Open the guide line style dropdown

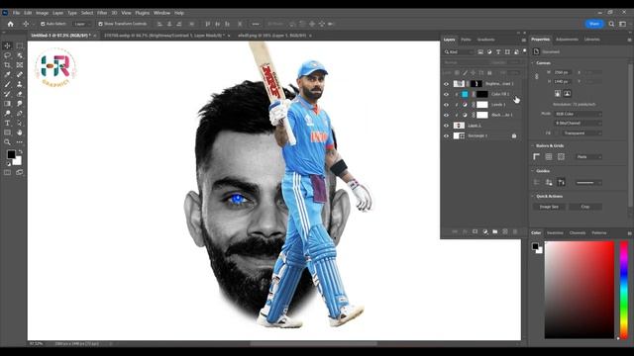(587, 182)
